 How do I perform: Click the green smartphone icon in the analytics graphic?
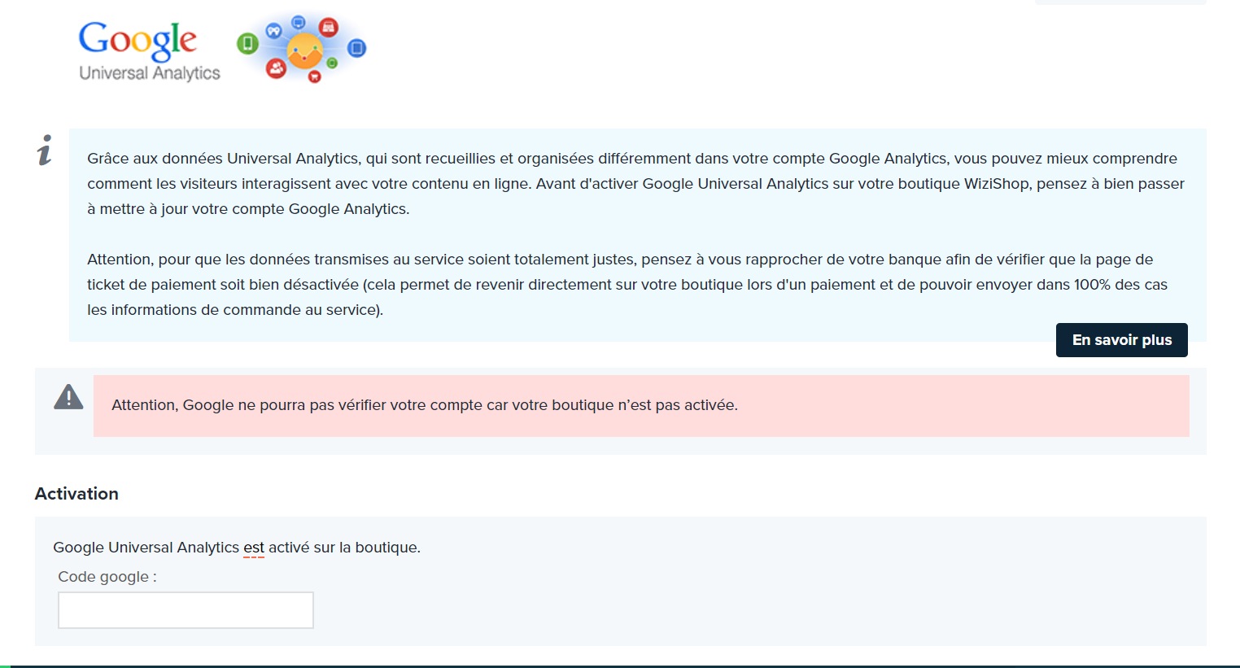248,43
